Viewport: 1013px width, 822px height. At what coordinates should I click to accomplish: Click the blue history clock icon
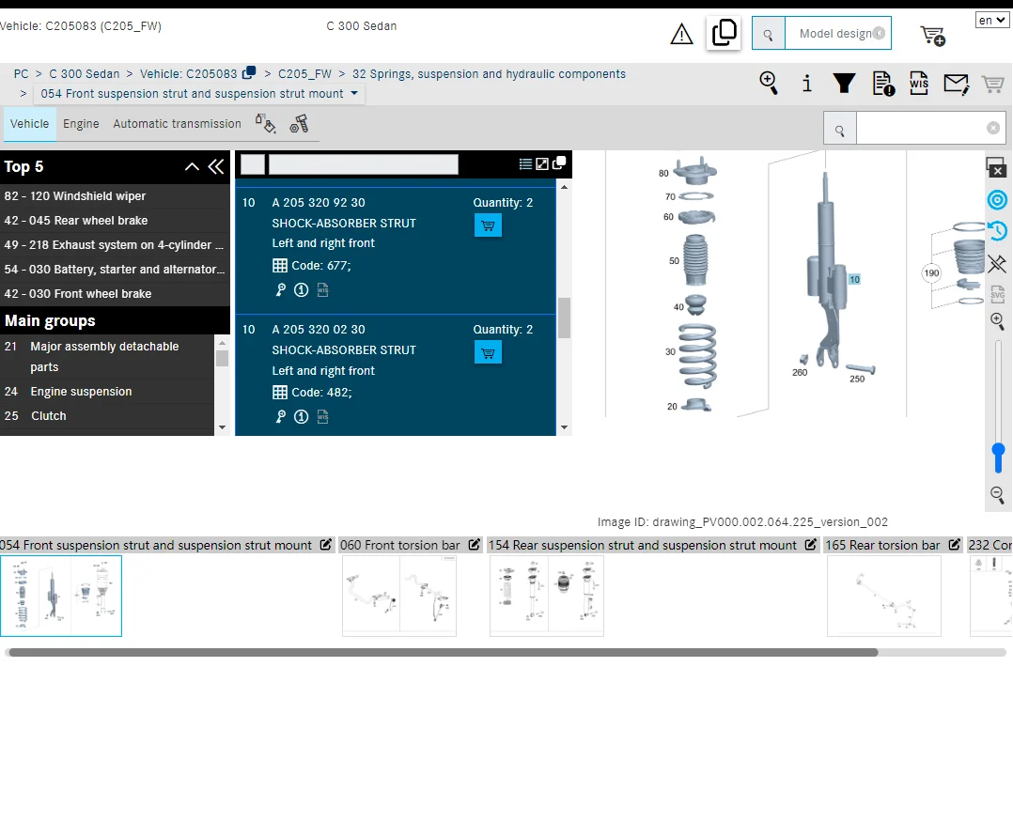(998, 230)
